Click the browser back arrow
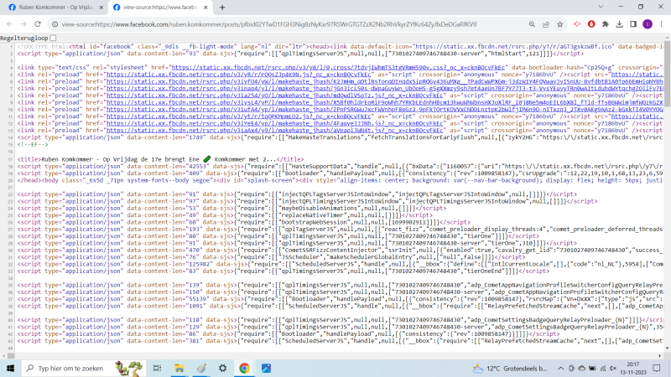 [9, 24]
